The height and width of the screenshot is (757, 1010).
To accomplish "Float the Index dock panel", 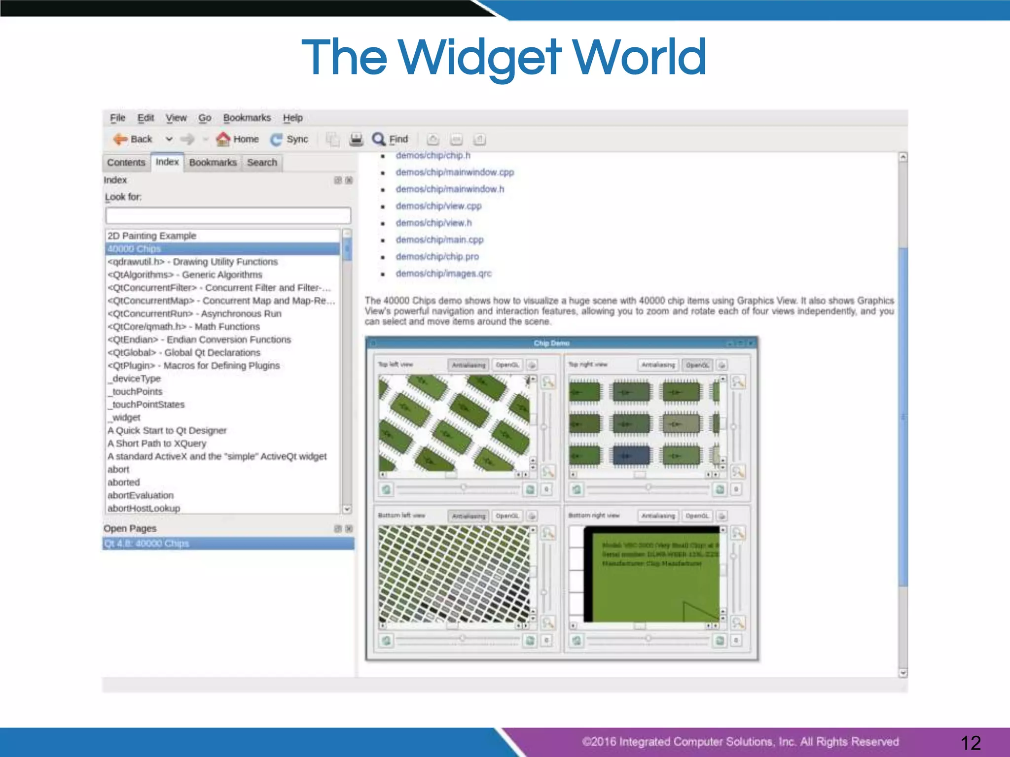I will tap(338, 180).
